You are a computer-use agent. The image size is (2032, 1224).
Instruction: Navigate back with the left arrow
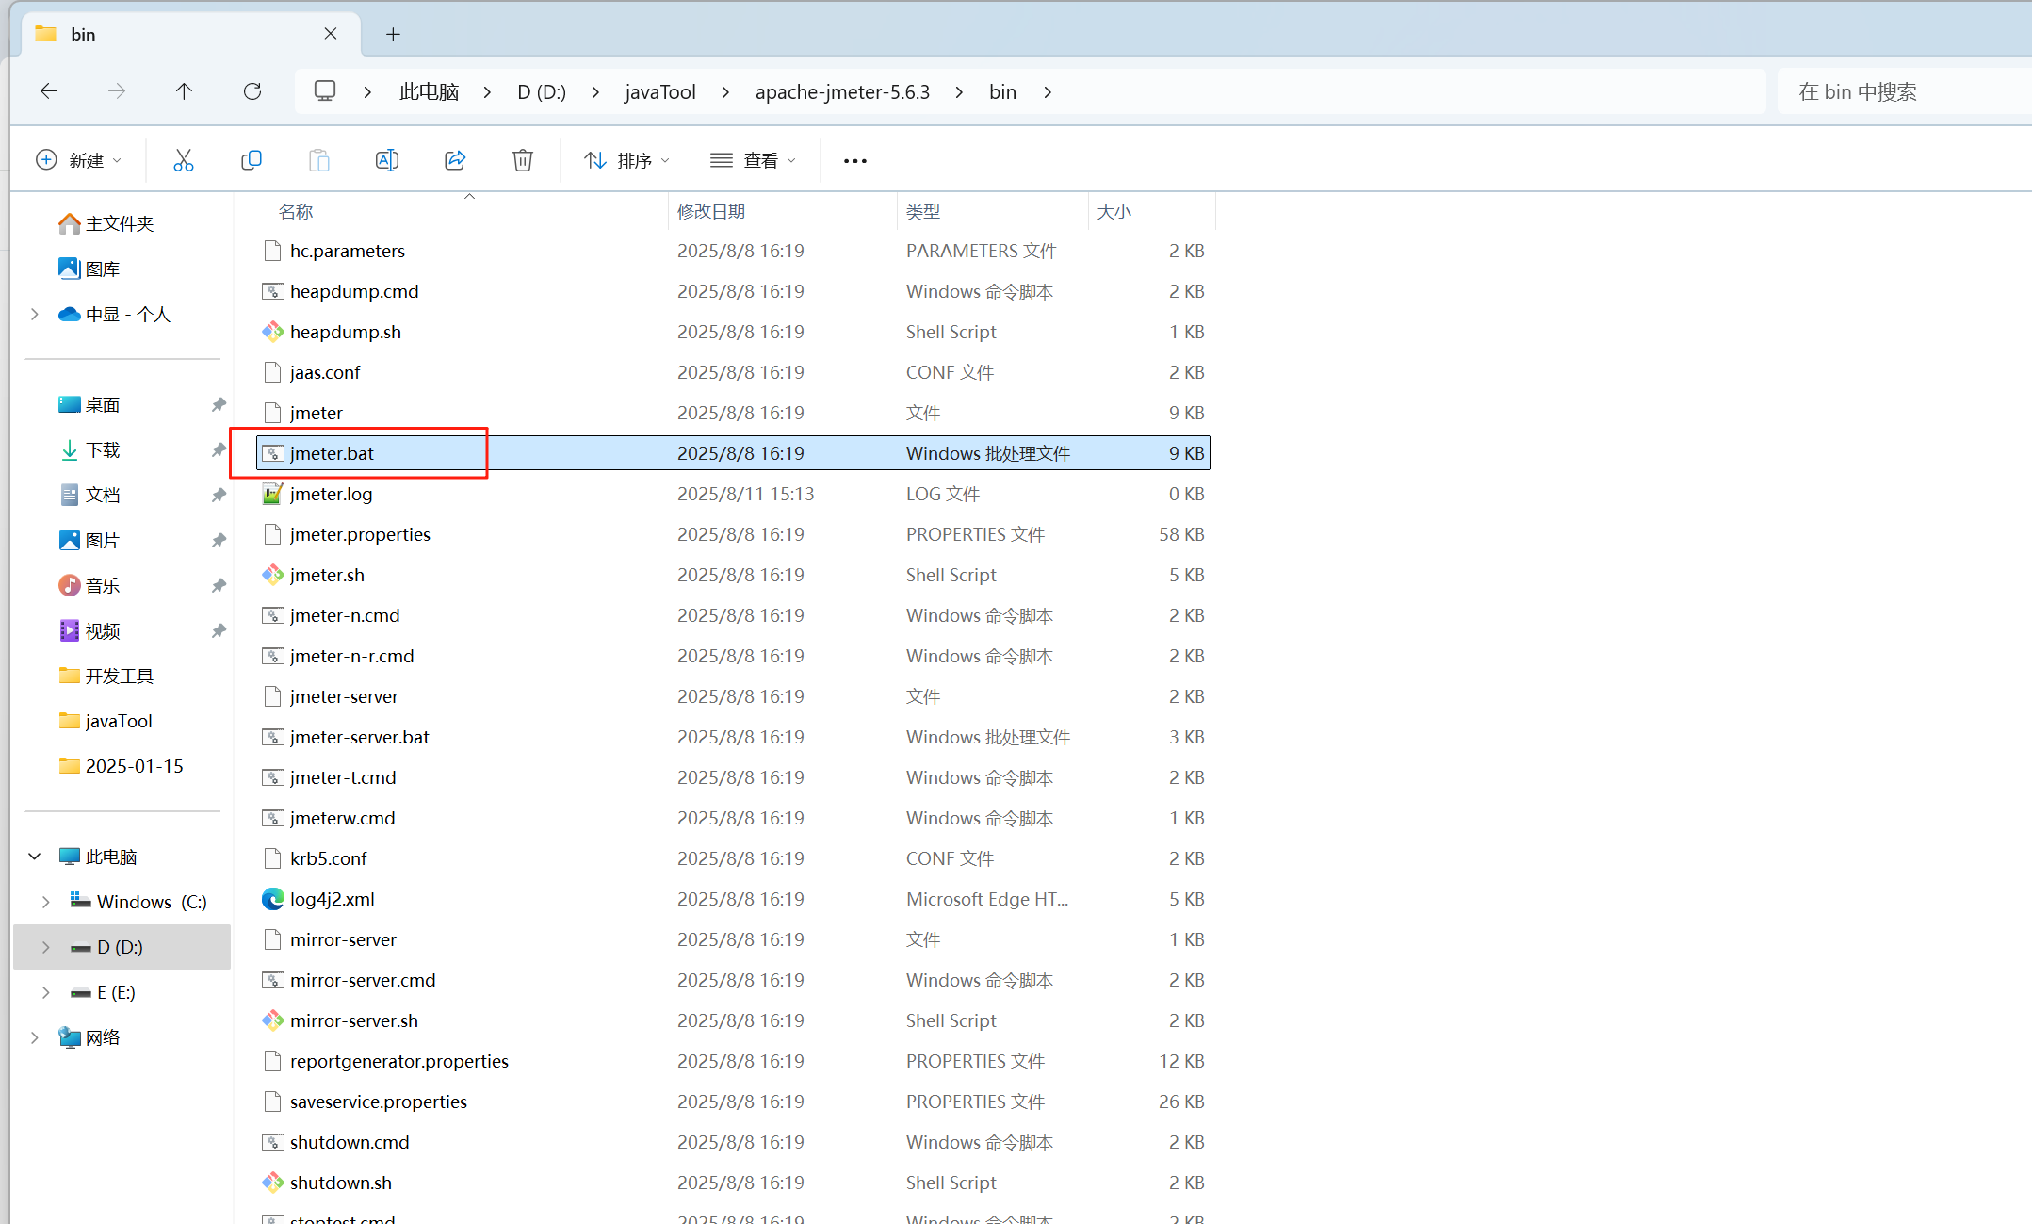tap(49, 91)
